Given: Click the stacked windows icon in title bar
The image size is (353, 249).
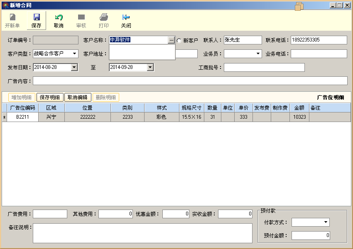Looking at the screenshot, I should 299,6.
